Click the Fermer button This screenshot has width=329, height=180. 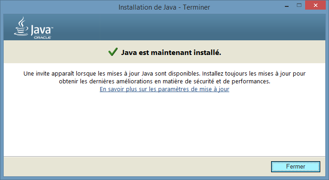(x=295, y=167)
